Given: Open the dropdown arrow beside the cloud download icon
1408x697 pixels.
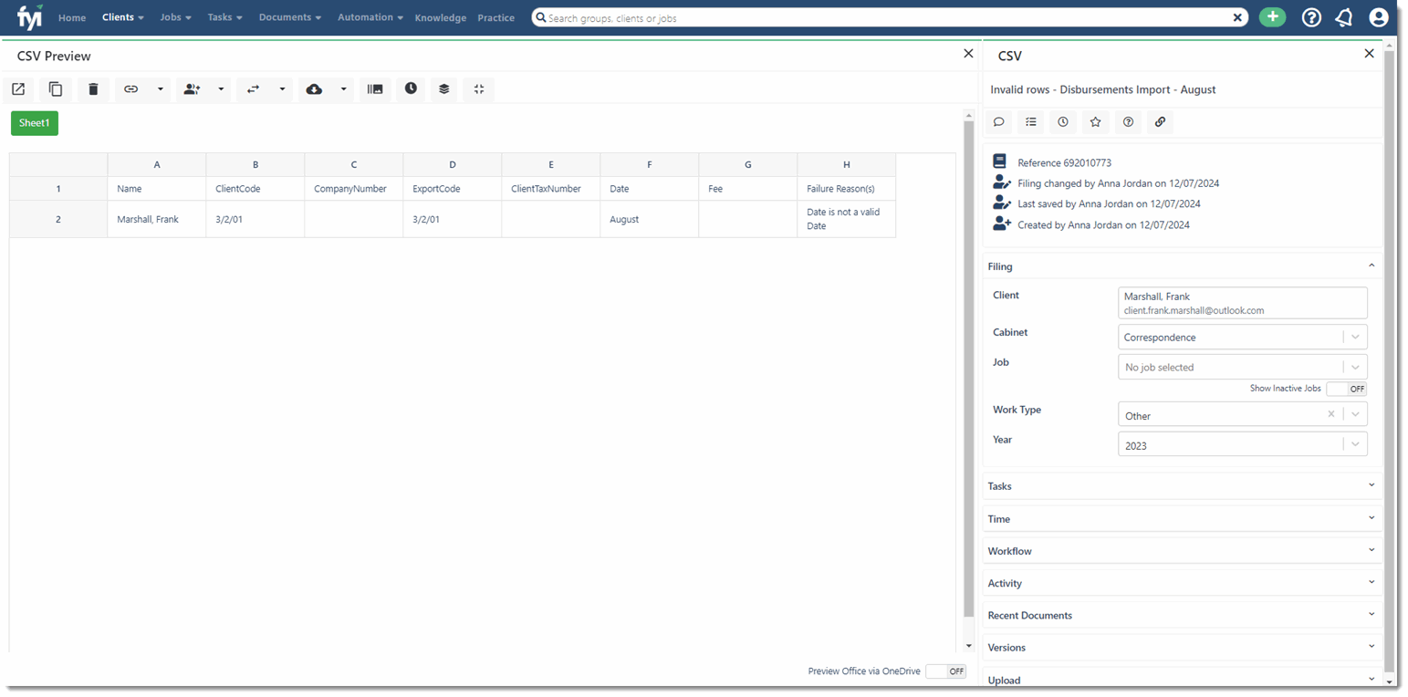Looking at the screenshot, I should 343,89.
